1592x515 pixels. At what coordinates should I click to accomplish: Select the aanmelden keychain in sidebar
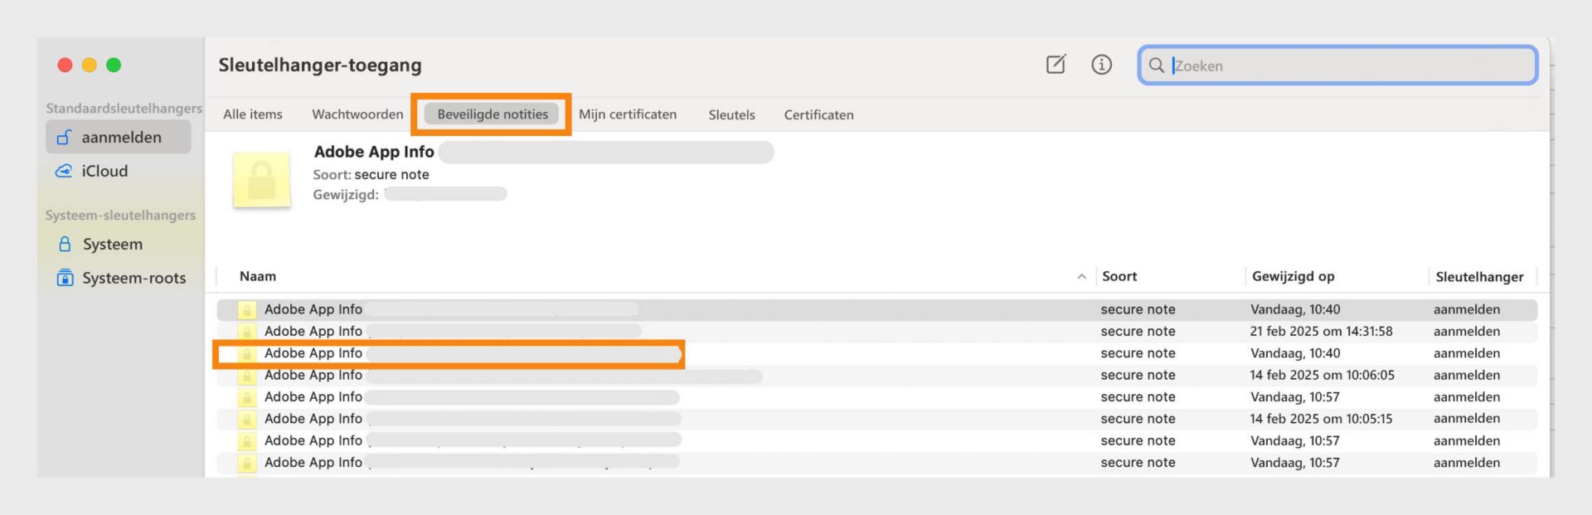[119, 137]
